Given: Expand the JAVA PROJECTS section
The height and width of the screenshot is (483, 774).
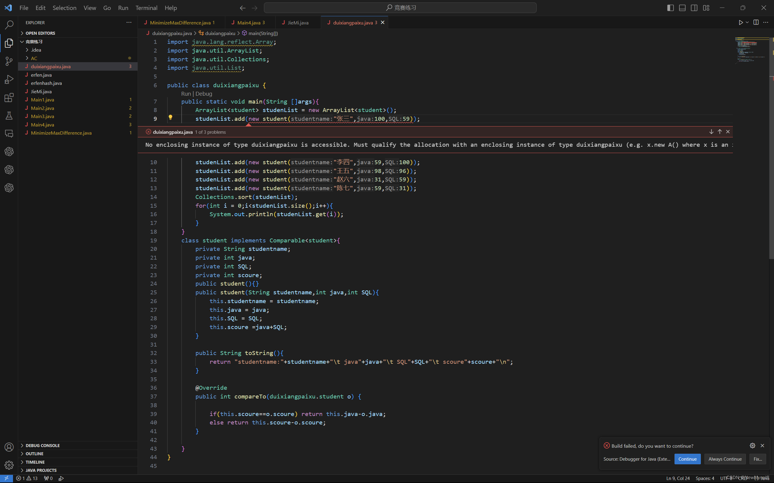Looking at the screenshot, I should [x=41, y=470].
